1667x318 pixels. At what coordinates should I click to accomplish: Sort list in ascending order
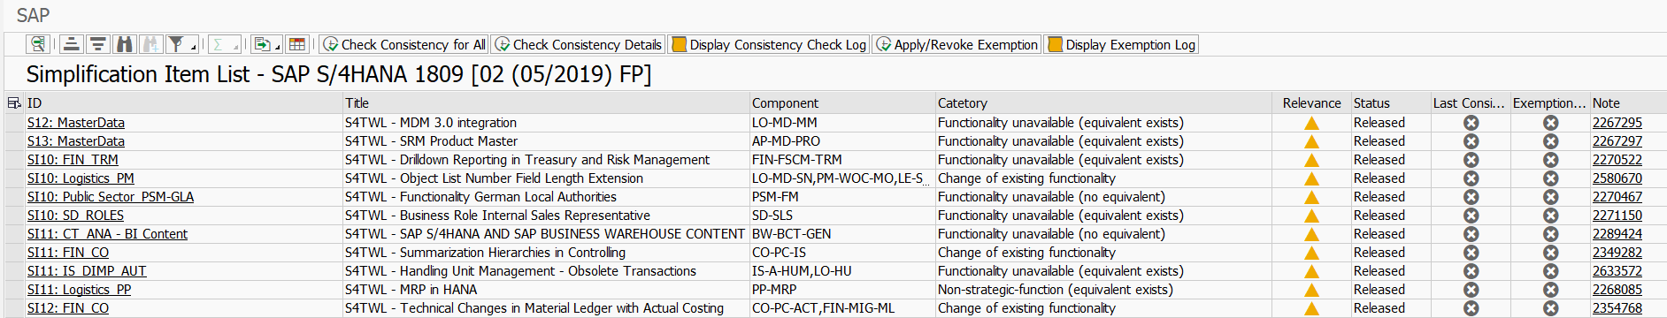click(72, 44)
